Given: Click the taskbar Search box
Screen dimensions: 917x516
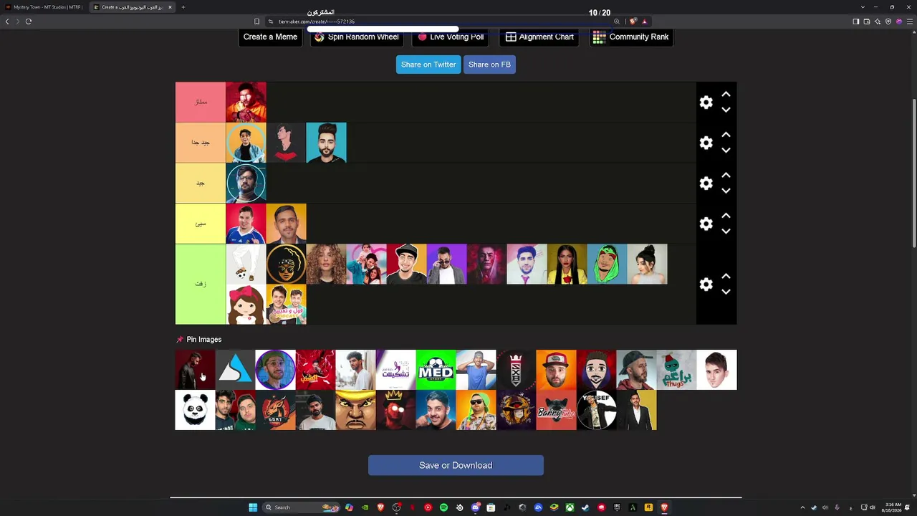Looking at the screenshot, I should pos(301,507).
